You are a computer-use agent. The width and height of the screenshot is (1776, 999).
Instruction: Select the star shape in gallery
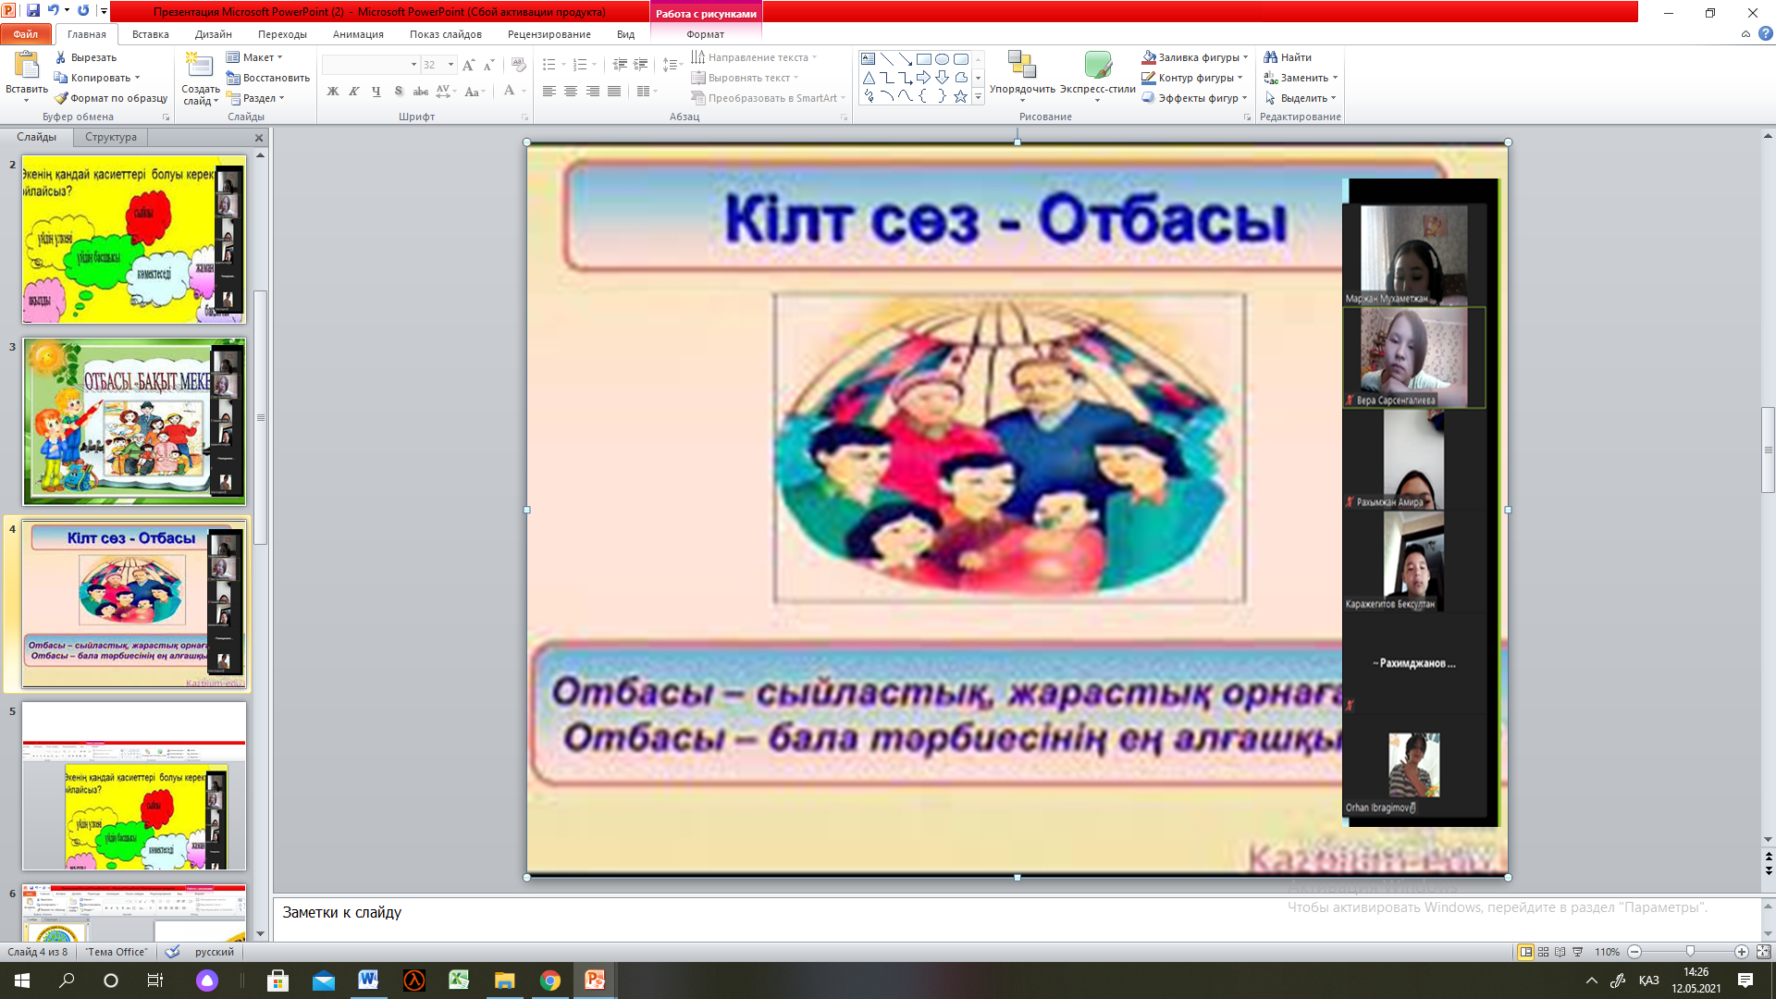pyautogui.click(x=960, y=96)
